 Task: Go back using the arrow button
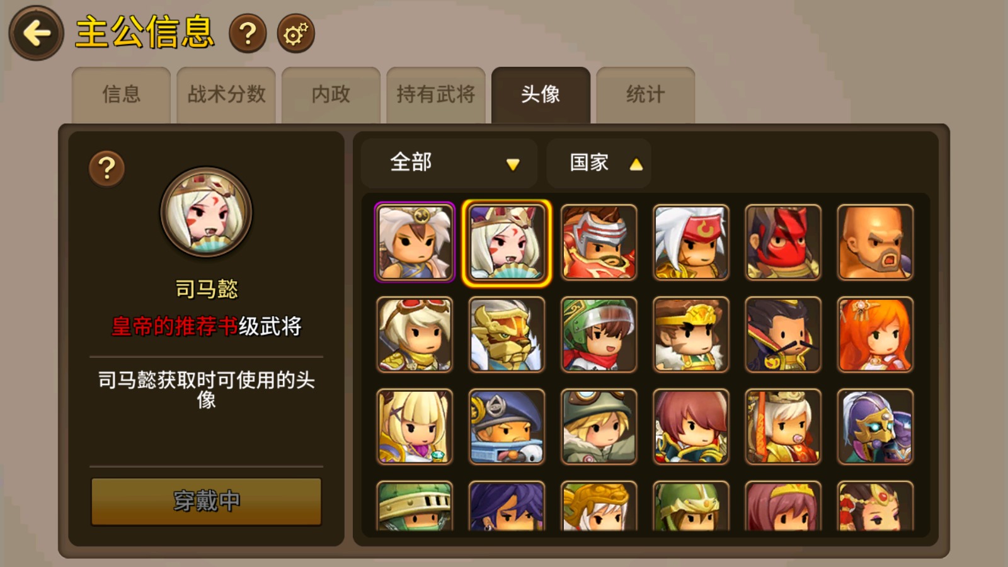tap(36, 33)
